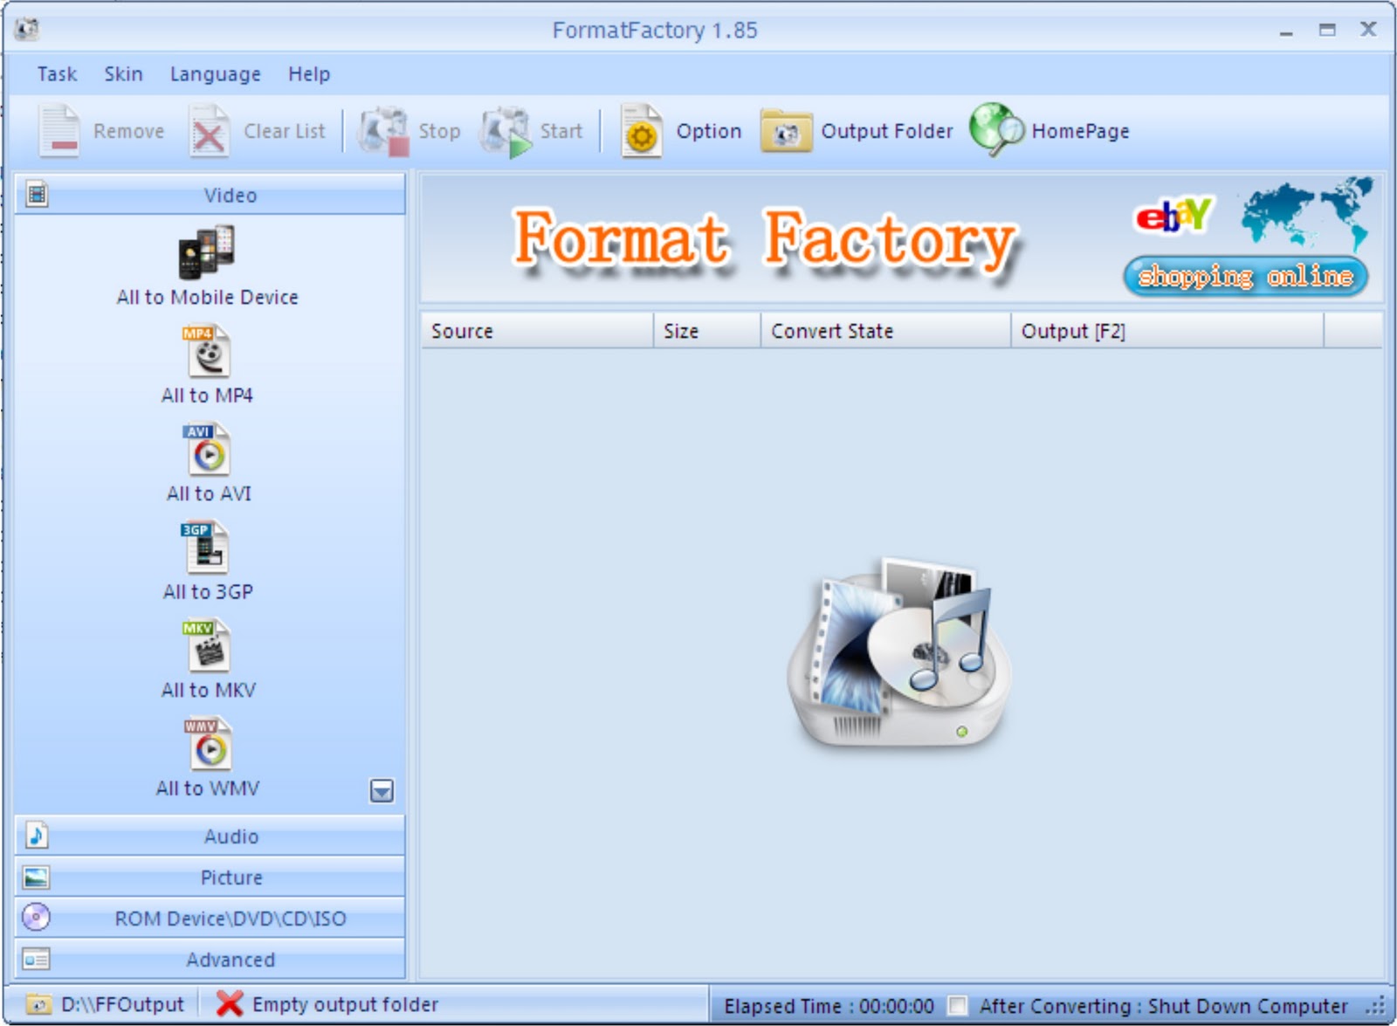Click the red X empty folder icon

[229, 1004]
